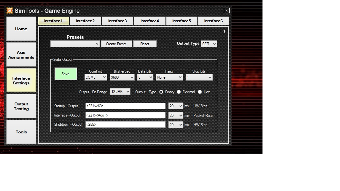Select the Decimal output type option
The height and width of the screenshot is (191, 340).
[179, 92]
